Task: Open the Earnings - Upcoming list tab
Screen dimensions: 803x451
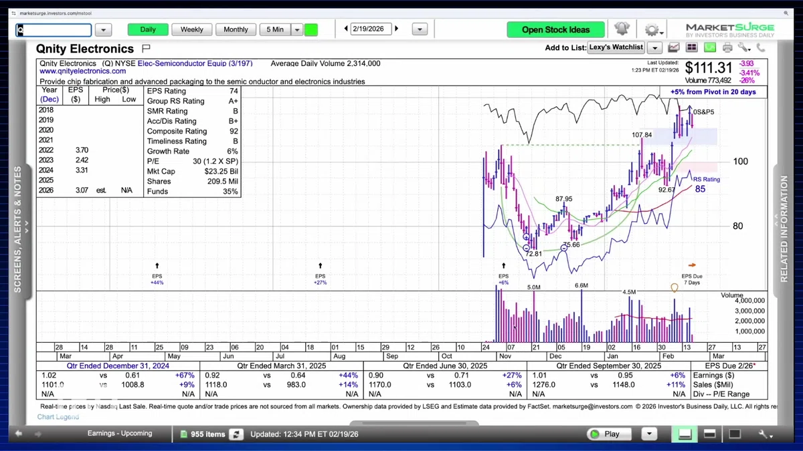Action: click(x=120, y=434)
